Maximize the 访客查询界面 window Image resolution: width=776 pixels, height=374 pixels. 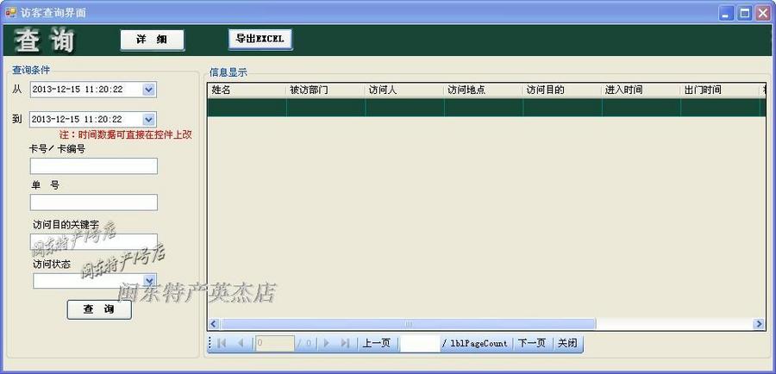(744, 14)
